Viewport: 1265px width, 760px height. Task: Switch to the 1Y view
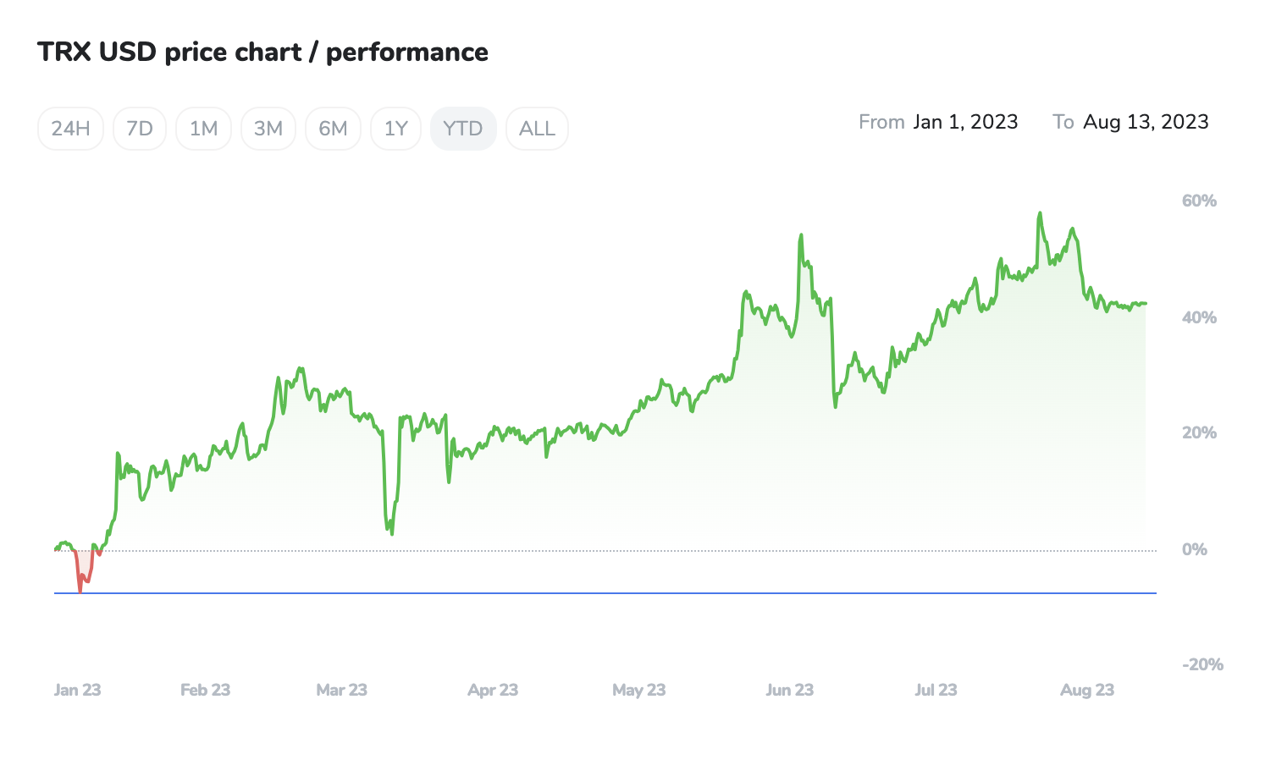pos(395,129)
